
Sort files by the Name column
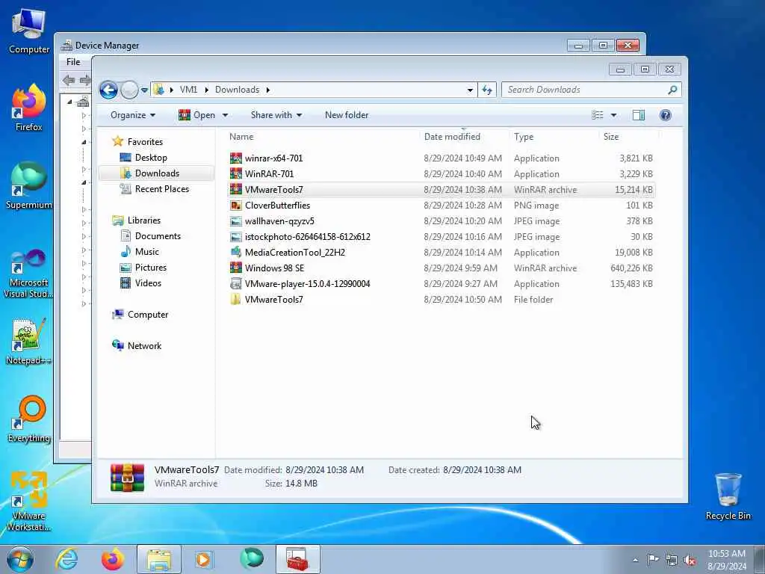[241, 137]
